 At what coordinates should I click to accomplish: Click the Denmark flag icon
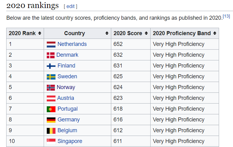point(51,55)
